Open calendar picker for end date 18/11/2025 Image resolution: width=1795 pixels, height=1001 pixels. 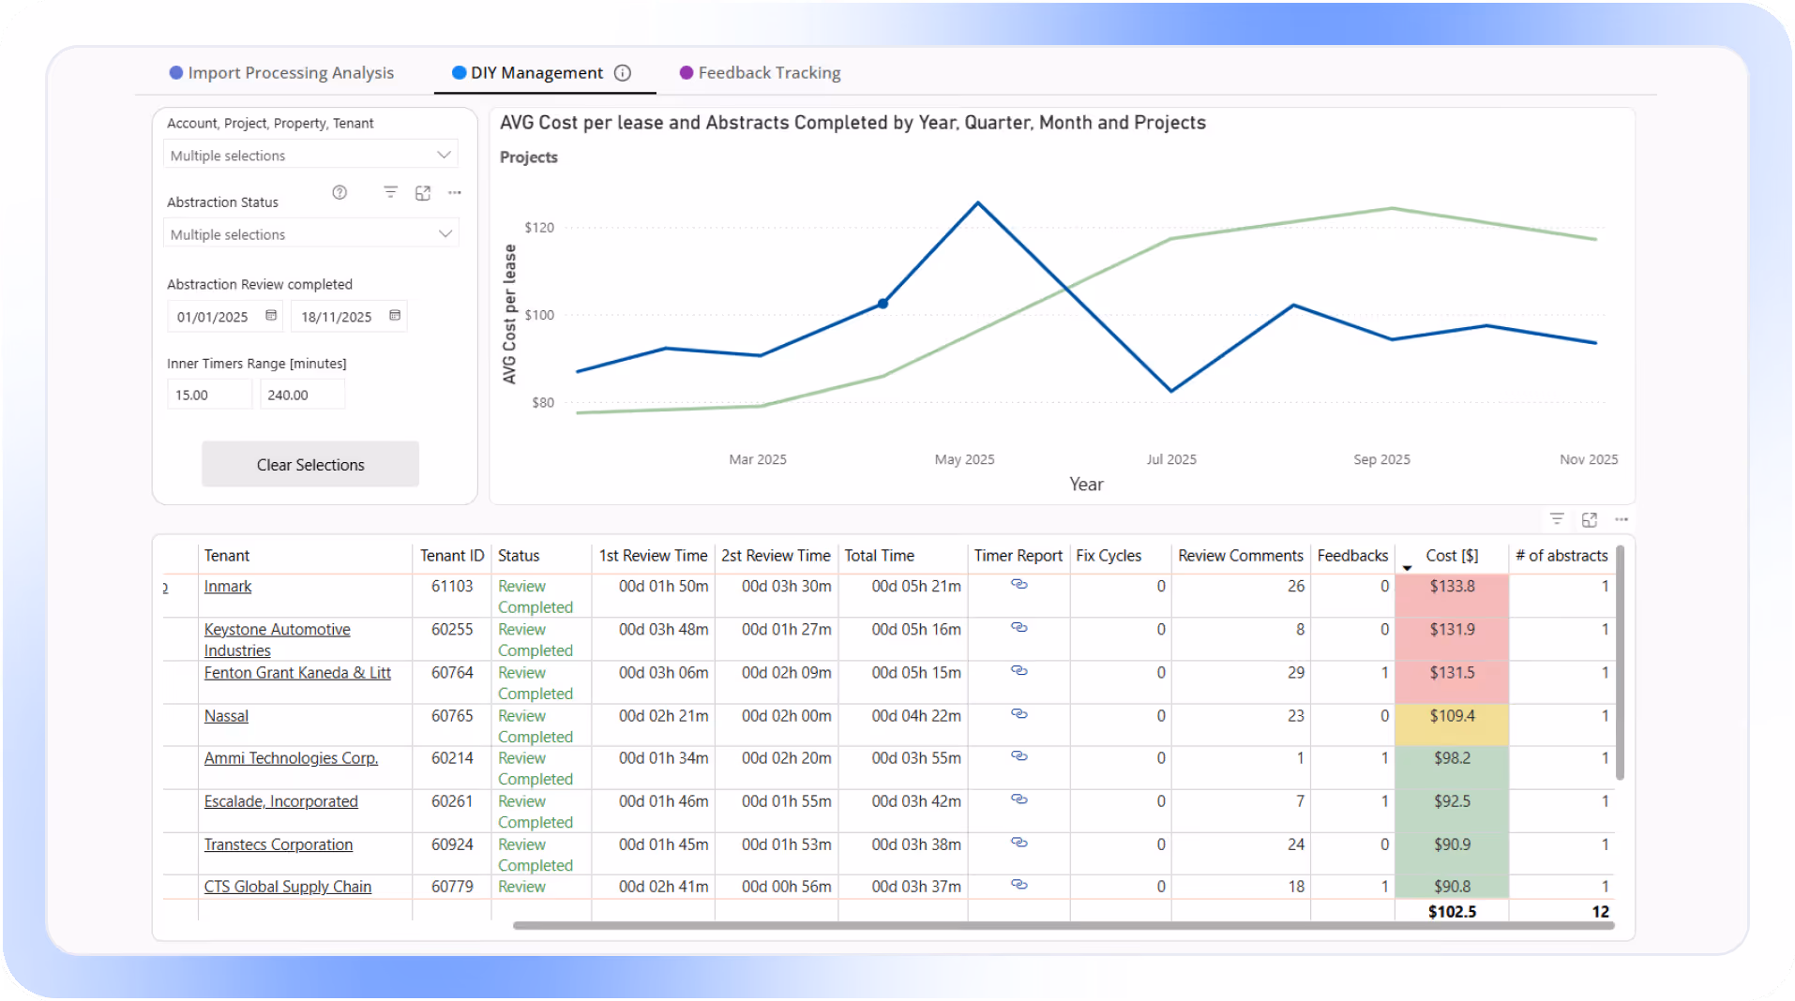pyautogui.click(x=393, y=316)
